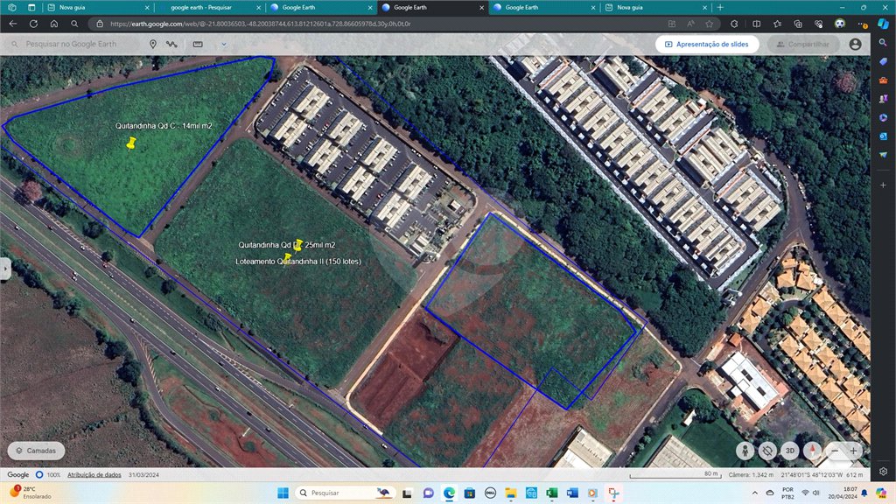This screenshot has height=504, width=896.
Task: Open Word from the taskbar
Action: (x=572, y=493)
